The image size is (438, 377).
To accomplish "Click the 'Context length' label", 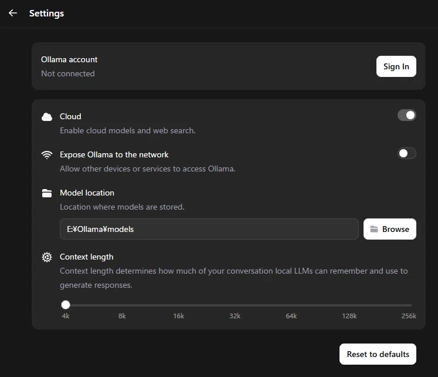I will pos(87,257).
